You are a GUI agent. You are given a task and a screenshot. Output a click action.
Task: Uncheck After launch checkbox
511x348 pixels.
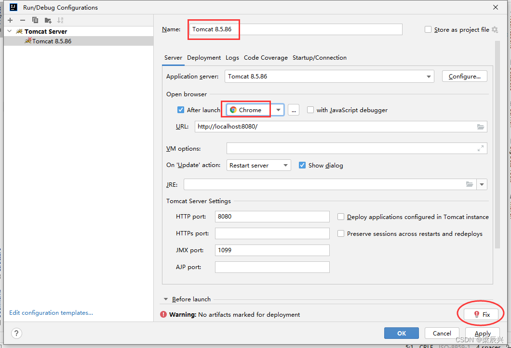coord(181,110)
